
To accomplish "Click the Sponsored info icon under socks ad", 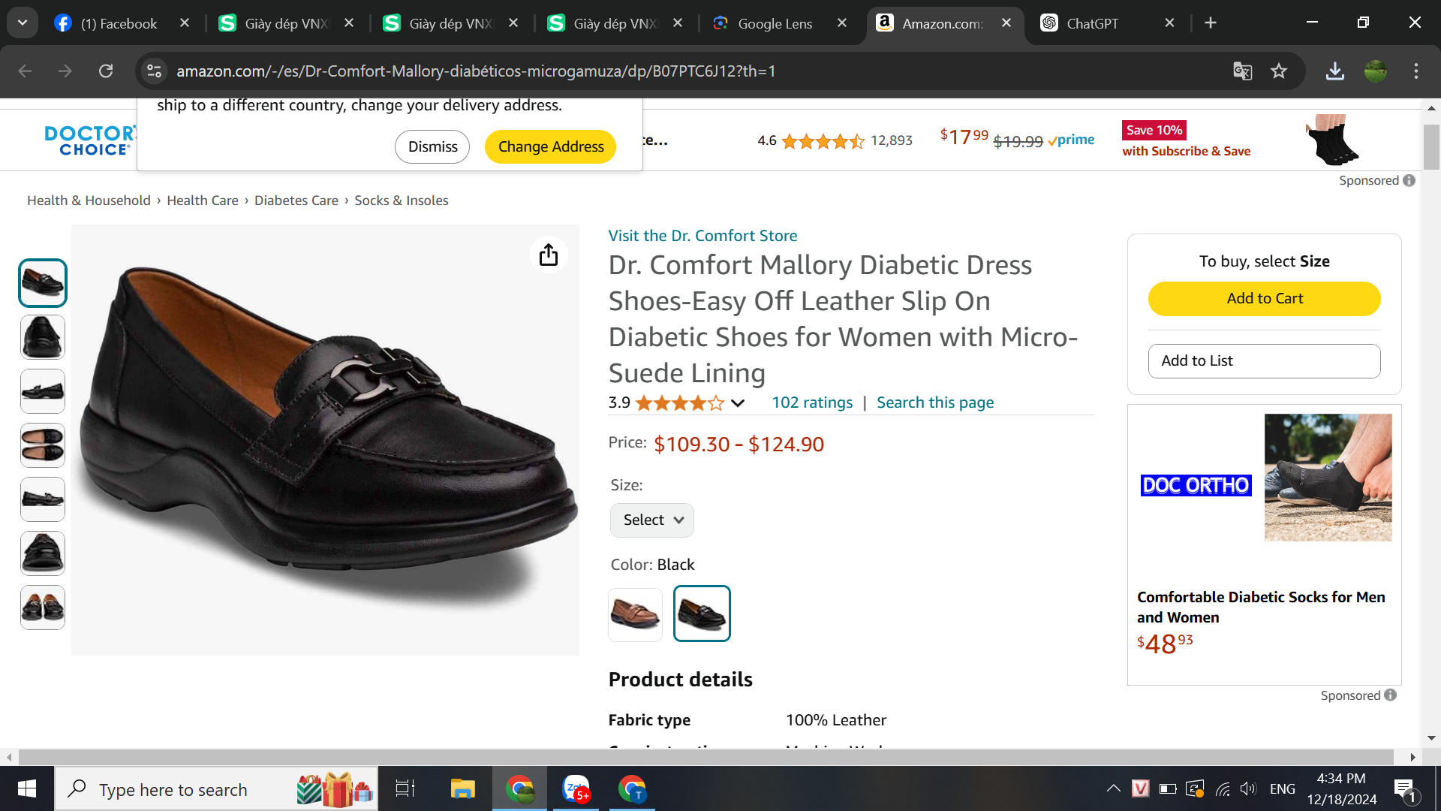I will [x=1390, y=695].
